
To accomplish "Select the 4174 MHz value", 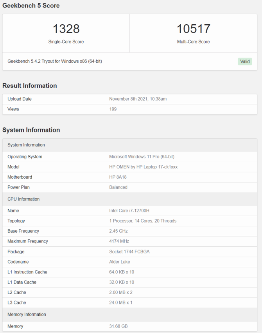I will point(119,241).
